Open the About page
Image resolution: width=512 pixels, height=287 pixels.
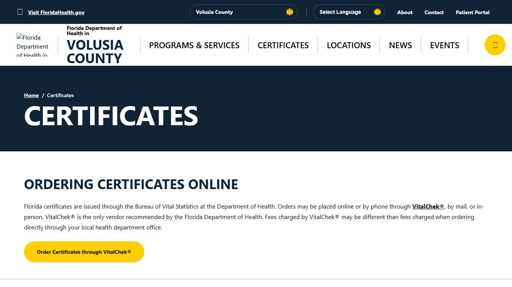(404, 12)
